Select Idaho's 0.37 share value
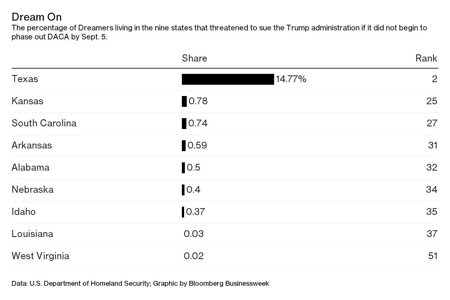The image size is (450, 300). 195,212
